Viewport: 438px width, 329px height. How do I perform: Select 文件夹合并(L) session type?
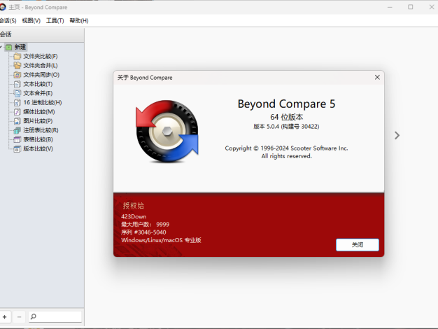click(x=41, y=65)
